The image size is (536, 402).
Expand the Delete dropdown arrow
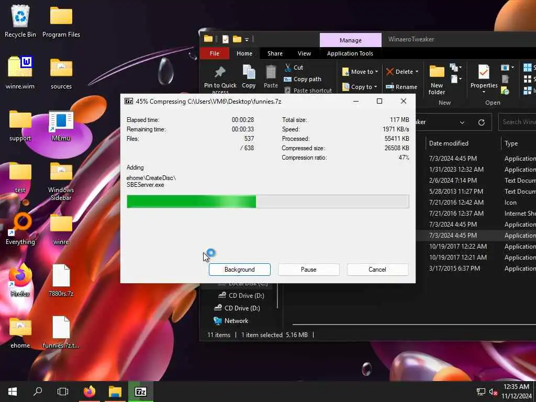417,72
